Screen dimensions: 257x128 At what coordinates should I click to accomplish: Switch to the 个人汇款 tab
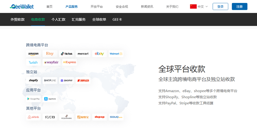[58, 20]
